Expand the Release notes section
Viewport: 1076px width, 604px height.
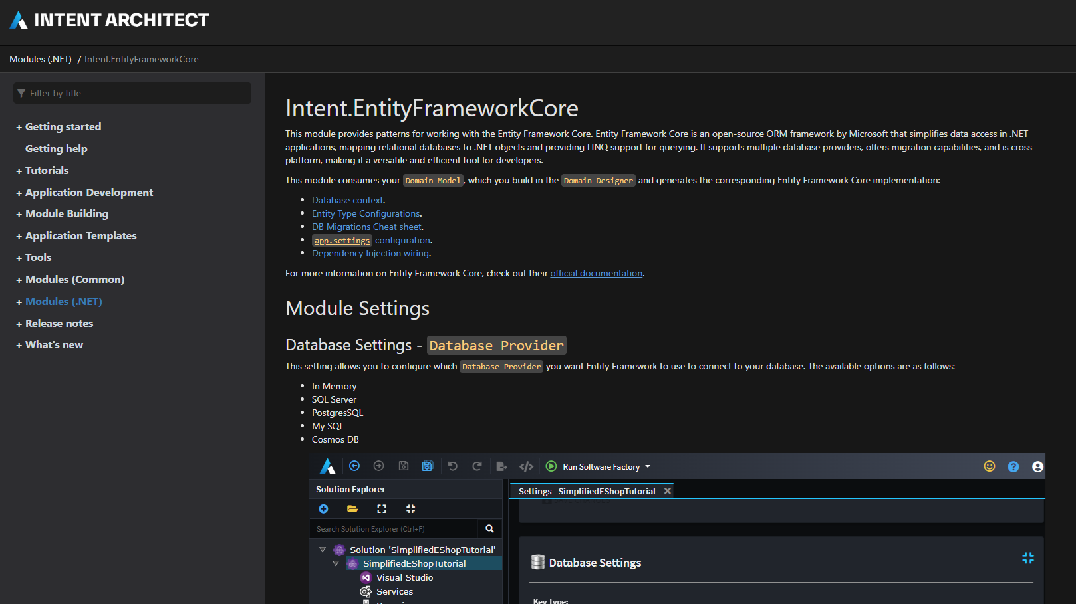(x=19, y=324)
